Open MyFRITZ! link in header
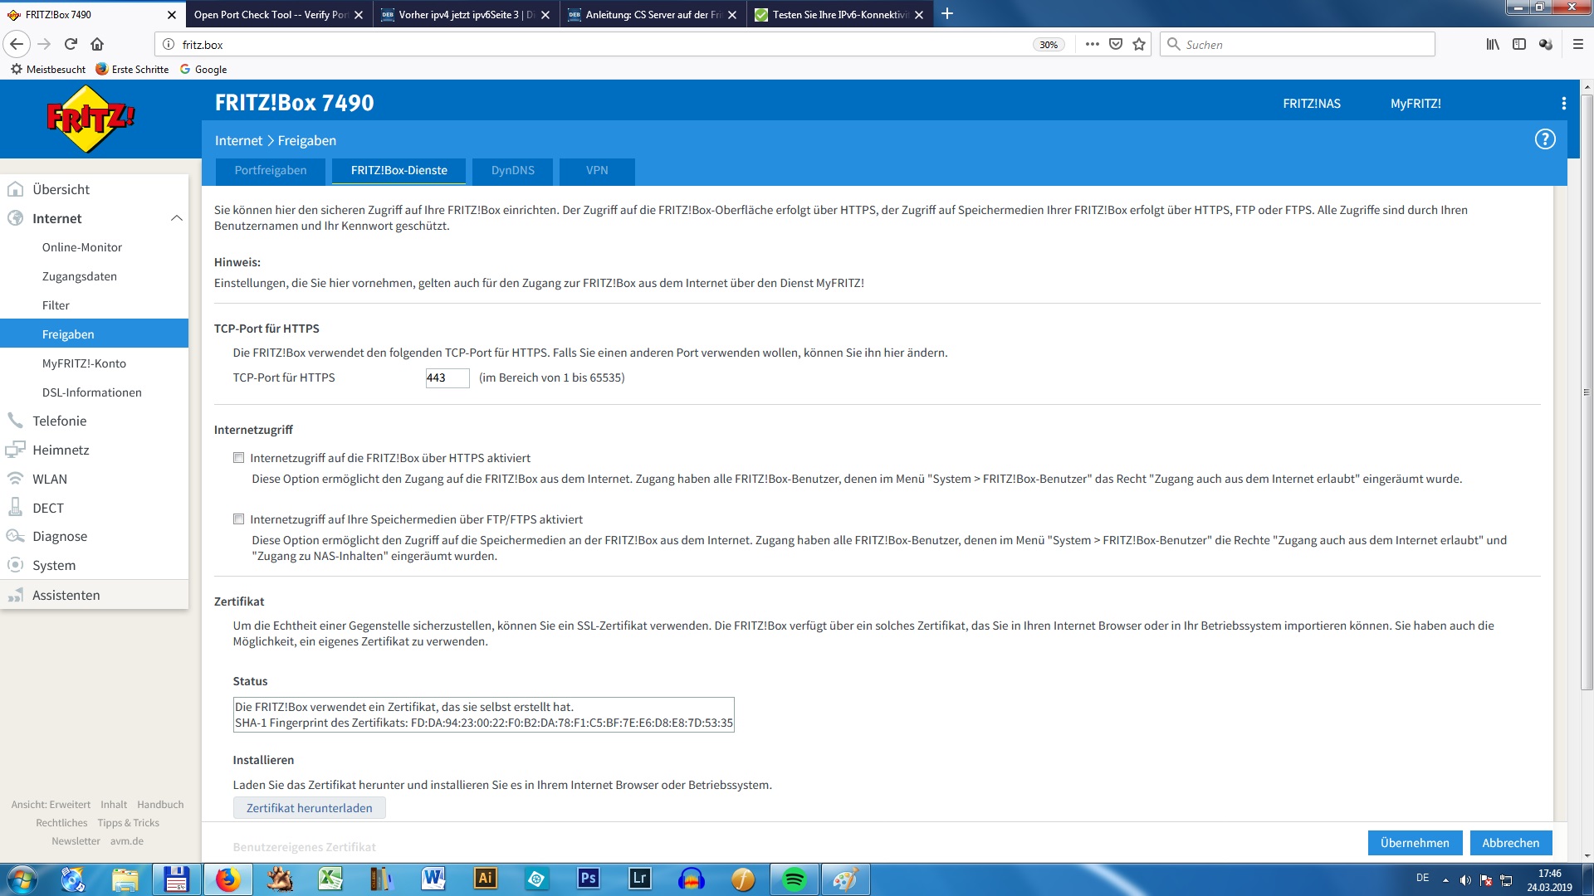The height and width of the screenshot is (896, 1594). click(1416, 104)
